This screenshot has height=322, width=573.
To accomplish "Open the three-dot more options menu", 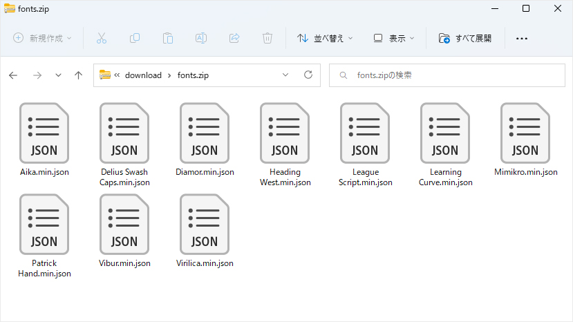I will click(521, 39).
